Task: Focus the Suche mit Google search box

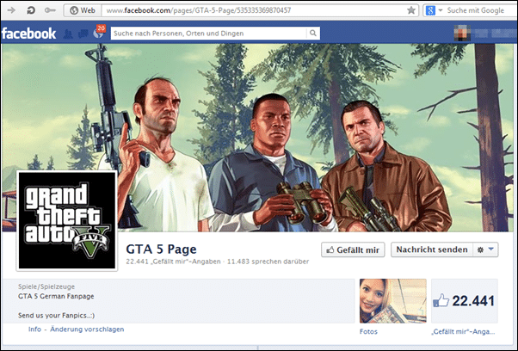Action: (476, 10)
